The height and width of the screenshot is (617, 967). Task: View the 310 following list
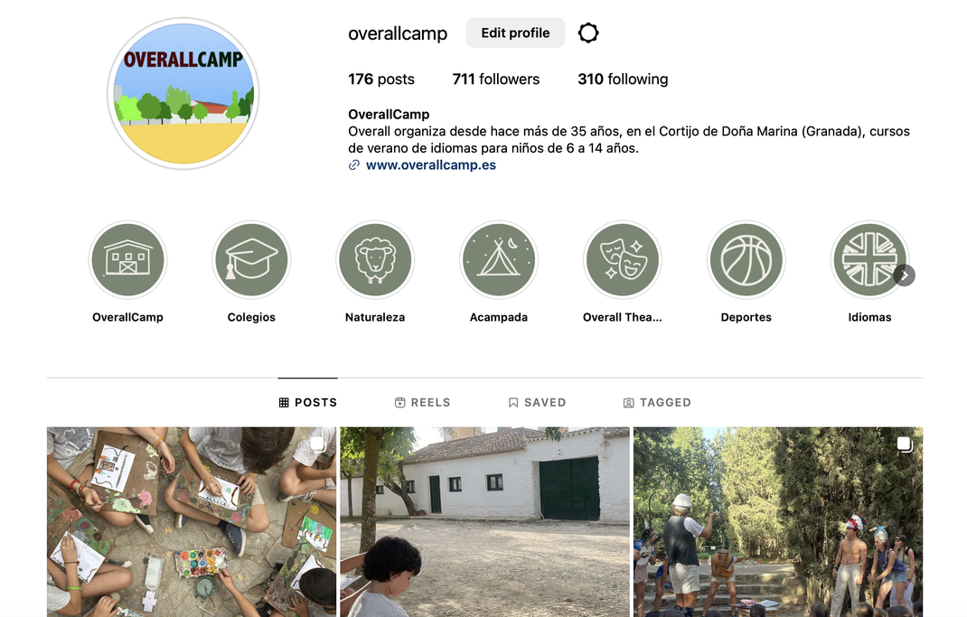coord(623,79)
